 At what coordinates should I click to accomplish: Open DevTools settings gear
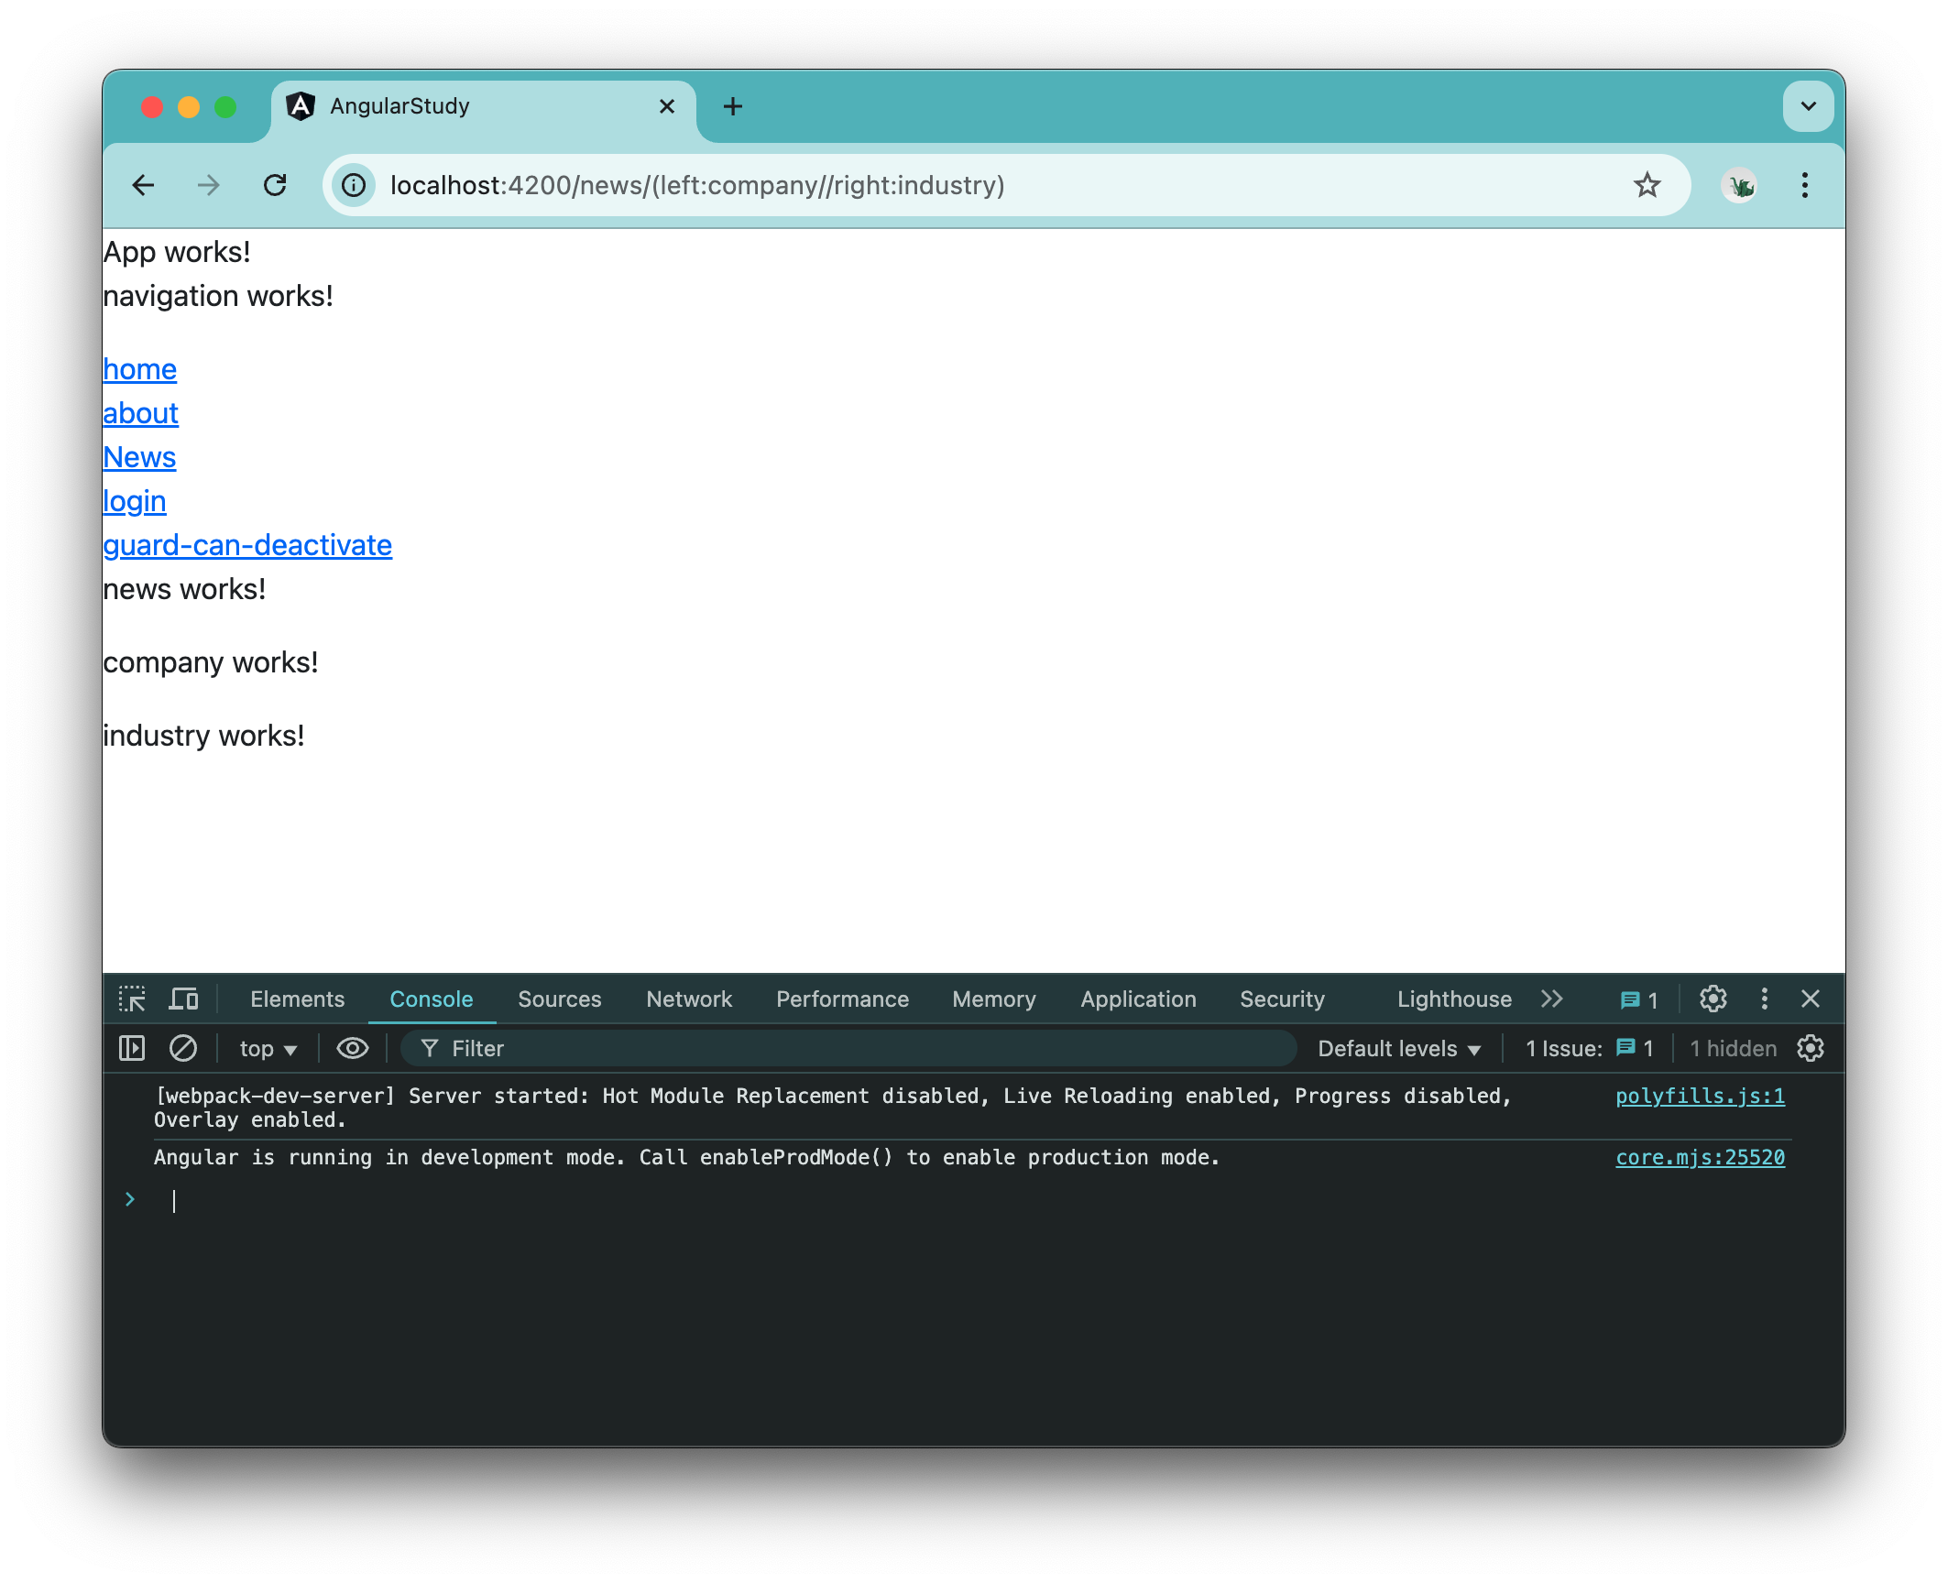point(1713,999)
